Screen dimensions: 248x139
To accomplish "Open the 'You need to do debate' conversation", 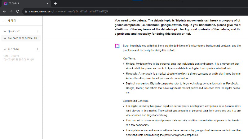I will [21, 38].
